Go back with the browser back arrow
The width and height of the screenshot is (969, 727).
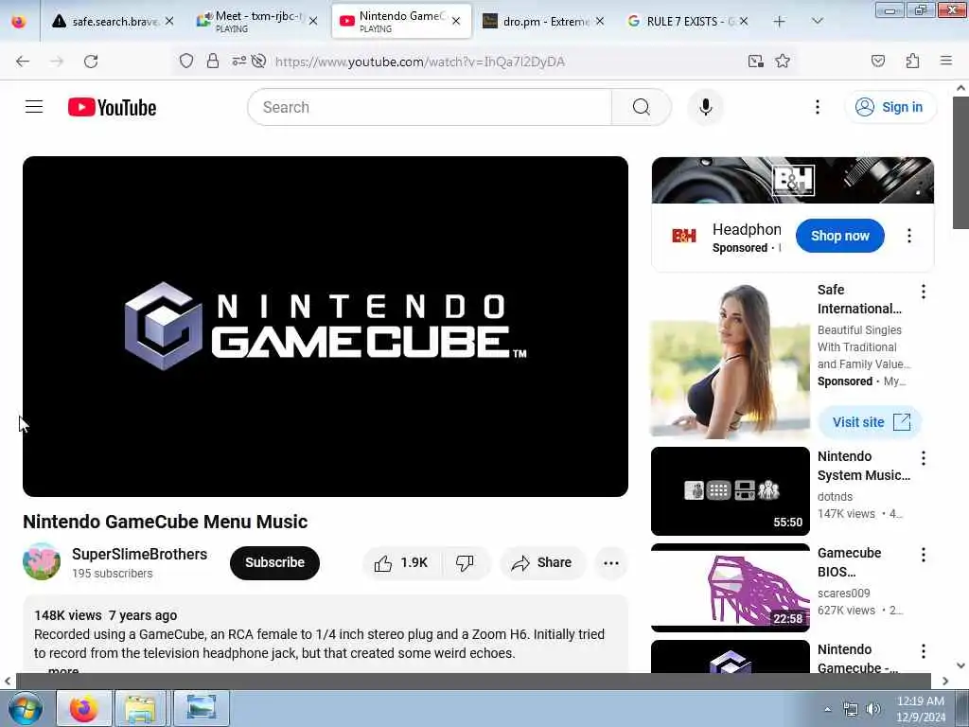coord(23,62)
